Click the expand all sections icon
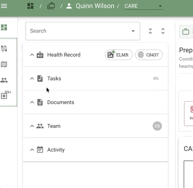The image size is (193, 188). click(x=163, y=31)
